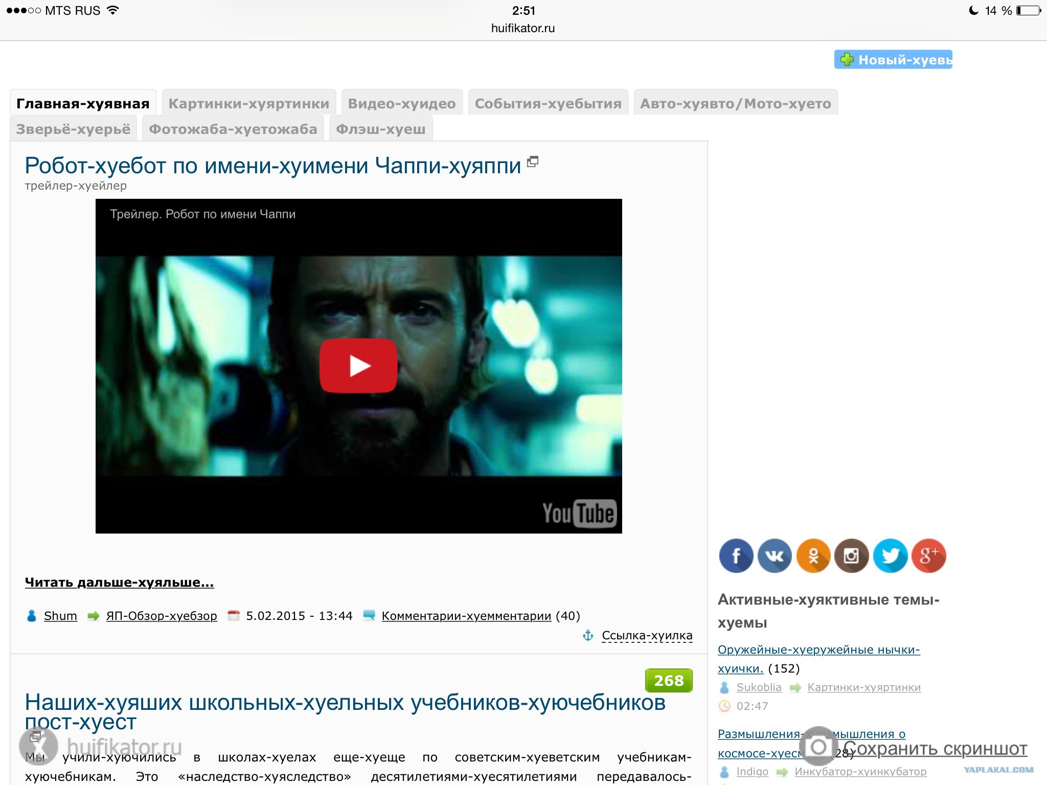The width and height of the screenshot is (1047, 785).
Task: Click the post date '5.02.2015 - 13:44'
Action: [300, 616]
